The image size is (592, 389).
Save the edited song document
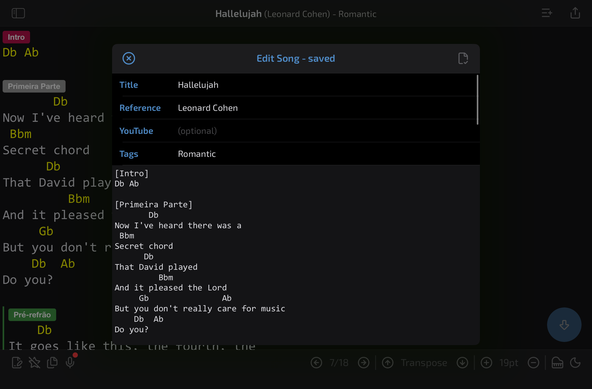(x=463, y=58)
